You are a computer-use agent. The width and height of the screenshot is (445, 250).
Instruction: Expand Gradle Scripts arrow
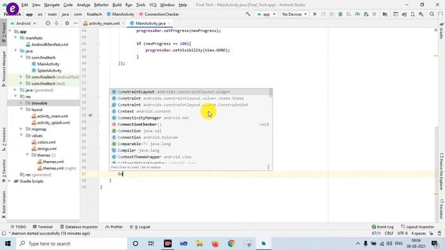[10, 181]
